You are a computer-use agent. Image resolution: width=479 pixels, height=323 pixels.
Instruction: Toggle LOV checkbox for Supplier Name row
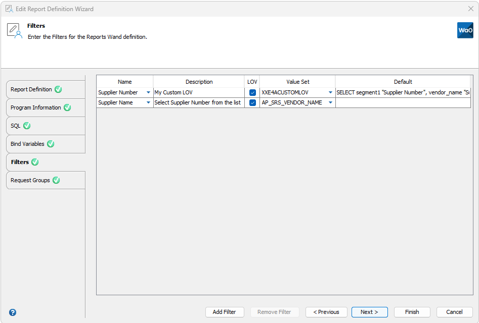[252, 103]
